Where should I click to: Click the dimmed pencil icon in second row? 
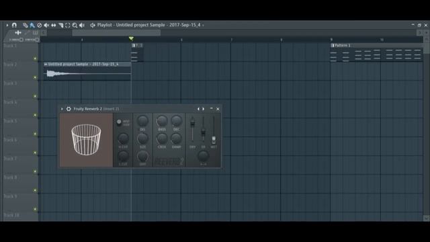(27, 33)
